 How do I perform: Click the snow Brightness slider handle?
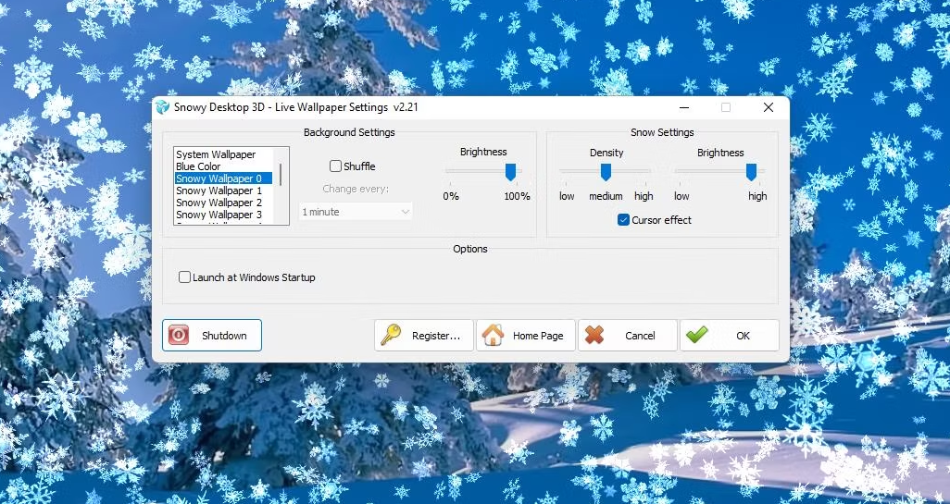pos(752,172)
